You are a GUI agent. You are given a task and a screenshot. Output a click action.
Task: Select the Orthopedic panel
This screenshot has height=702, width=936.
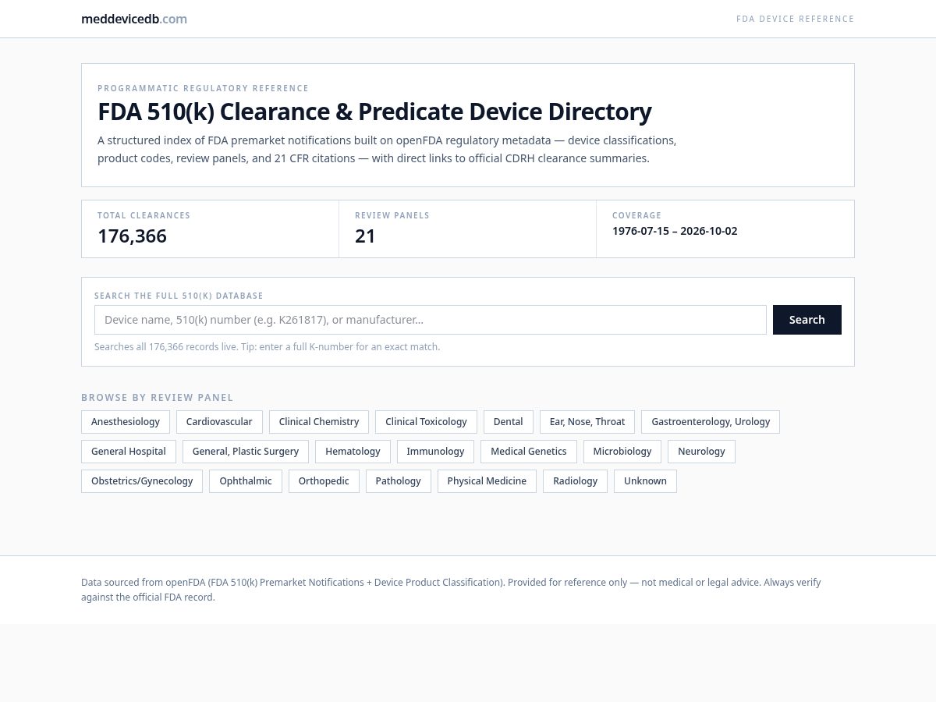[x=324, y=481]
